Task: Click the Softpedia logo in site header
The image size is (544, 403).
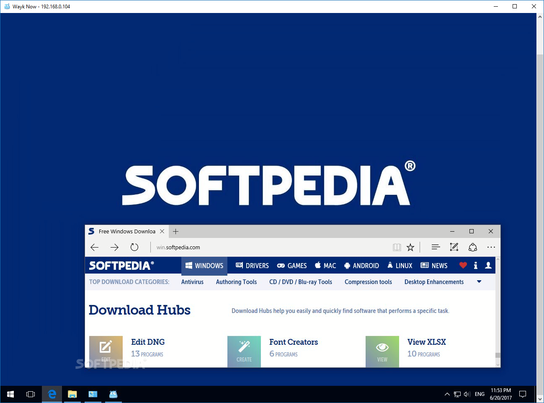Action: click(121, 266)
